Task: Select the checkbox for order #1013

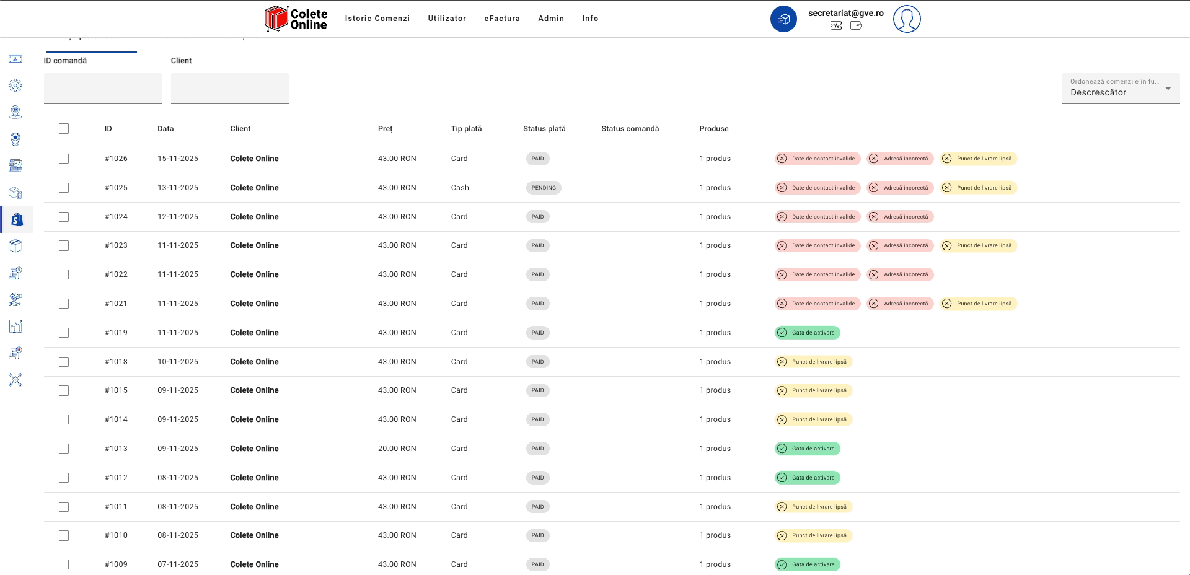Action: pos(64,449)
